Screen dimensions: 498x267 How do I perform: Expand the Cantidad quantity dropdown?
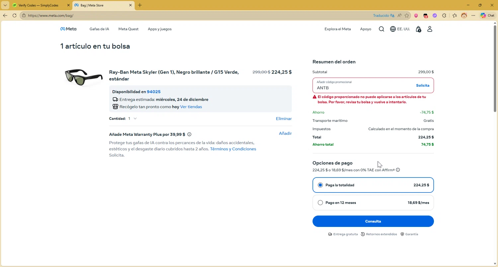[x=132, y=119]
